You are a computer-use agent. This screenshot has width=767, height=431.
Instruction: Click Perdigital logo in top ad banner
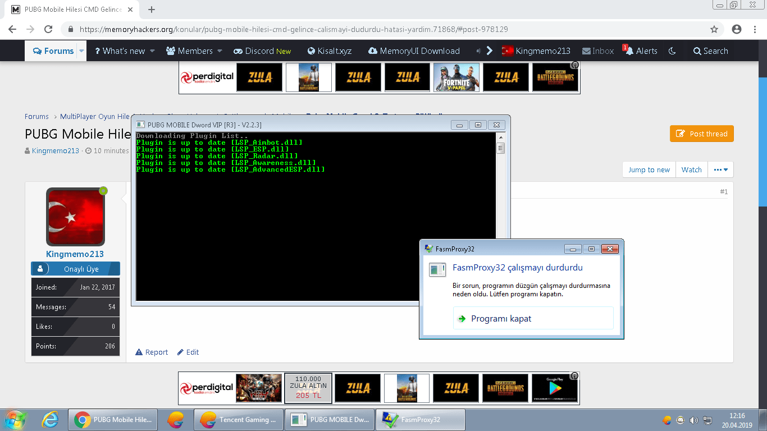(x=207, y=77)
